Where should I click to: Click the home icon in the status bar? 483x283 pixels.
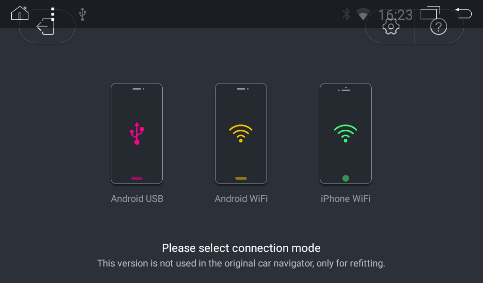click(x=19, y=13)
